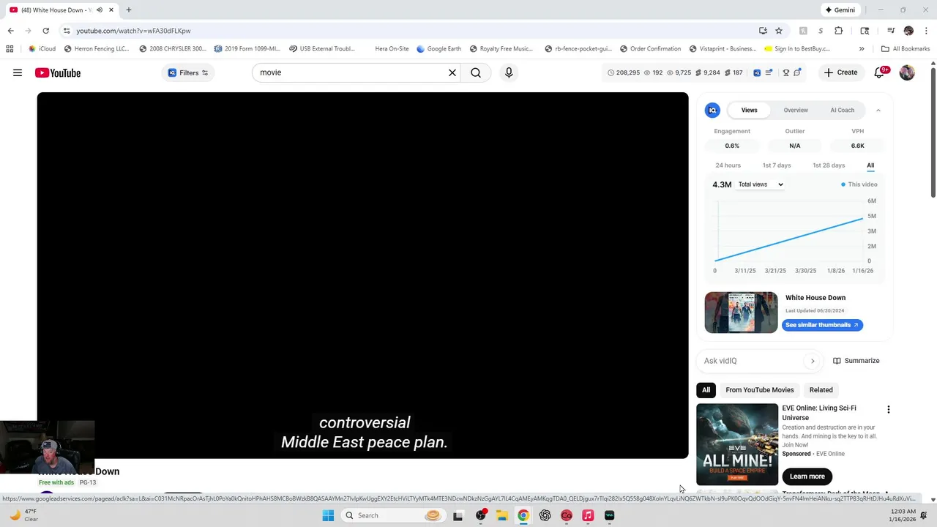Click the vidIQ trophy icon
937x527 pixels.
[x=786, y=72]
